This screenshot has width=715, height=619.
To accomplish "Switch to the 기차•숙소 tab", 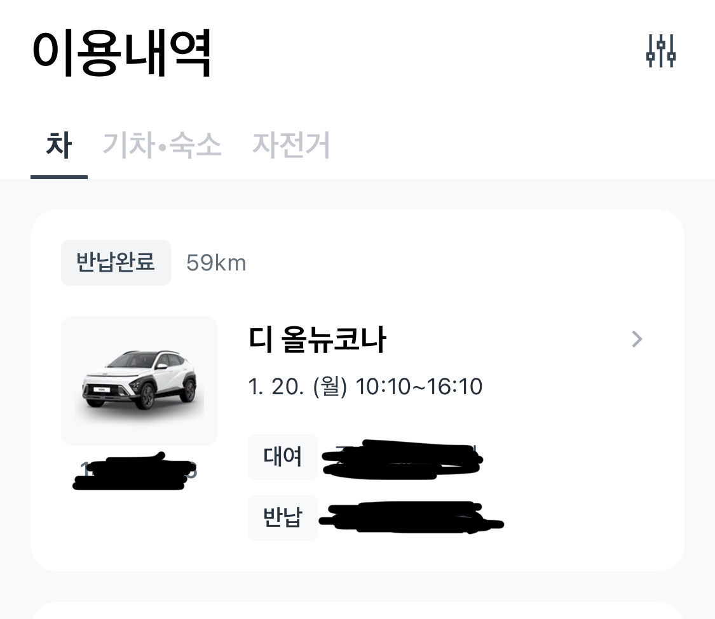I will [x=162, y=145].
